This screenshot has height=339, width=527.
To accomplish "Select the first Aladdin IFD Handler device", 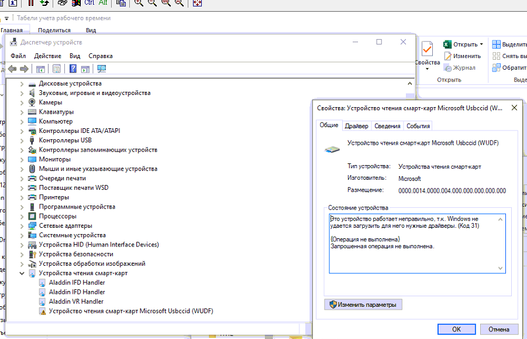I will click(x=77, y=282).
